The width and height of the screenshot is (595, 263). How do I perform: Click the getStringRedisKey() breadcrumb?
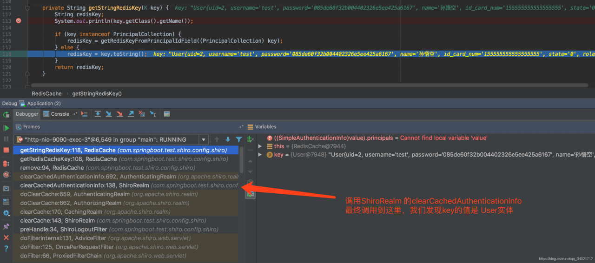pyautogui.click(x=97, y=93)
